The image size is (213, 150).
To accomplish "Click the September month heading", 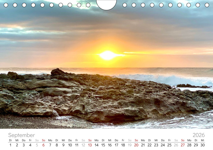I will (x=21, y=135).
